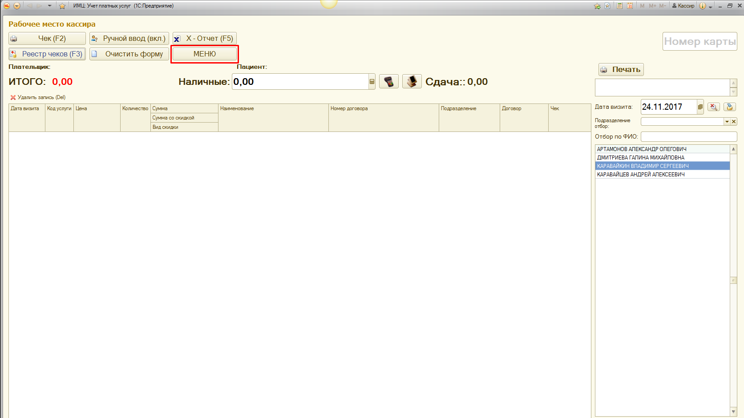The image size is (744, 418).
Task: Select patient ДМИТРИЕВА ГАЛИНА МИХАЙЛОВНА
Action: pyautogui.click(x=640, y=158)
